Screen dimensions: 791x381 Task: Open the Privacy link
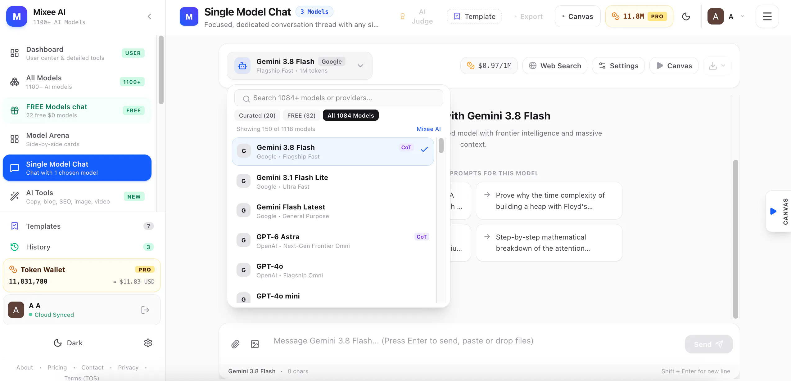pos(128,367)
